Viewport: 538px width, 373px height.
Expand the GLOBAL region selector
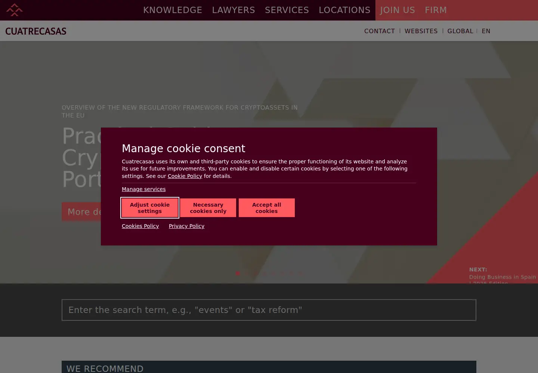460,31
